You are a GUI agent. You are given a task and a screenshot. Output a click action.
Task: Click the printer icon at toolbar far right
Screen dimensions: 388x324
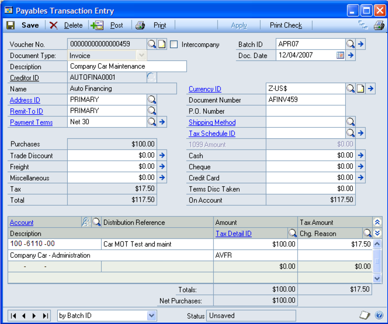(x=378, y=26)
